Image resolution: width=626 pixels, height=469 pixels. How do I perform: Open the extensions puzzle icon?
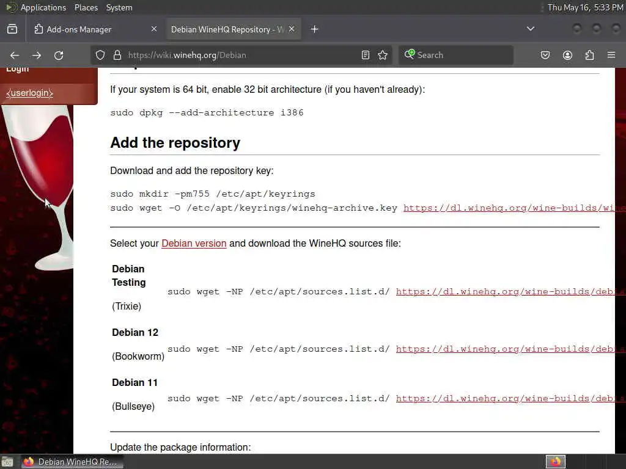[x=589, y=55]
